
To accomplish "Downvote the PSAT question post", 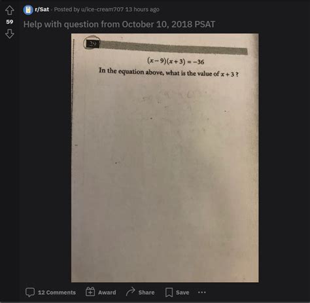I will [10, 34].
